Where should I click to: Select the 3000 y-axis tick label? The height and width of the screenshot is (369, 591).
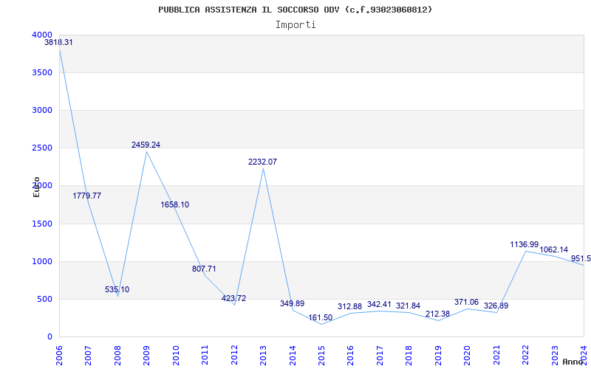(x=41, y=110)
